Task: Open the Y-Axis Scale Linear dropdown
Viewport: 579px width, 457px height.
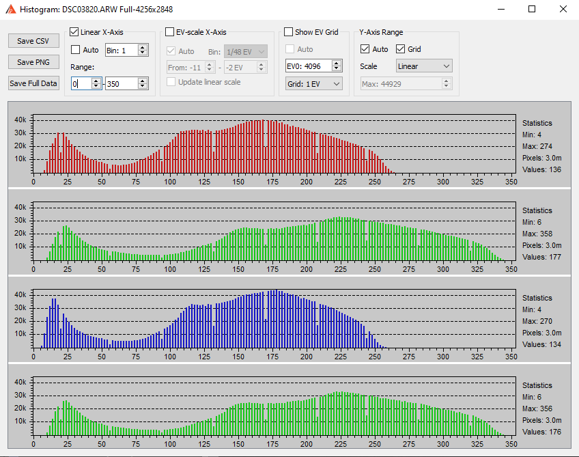Action: (x=424, y=66)
